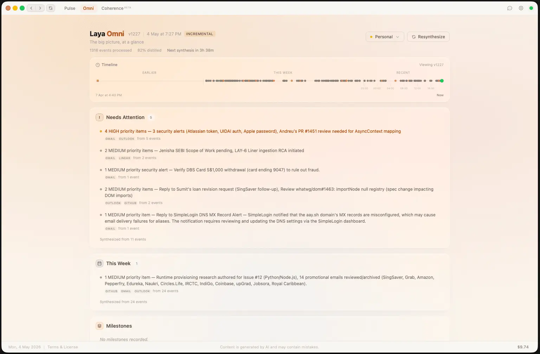Open the Personal profile dropdown
Image resolution: width=540 pixels, height=354 pixels.
pyautogui.click(x=385, y=37)
